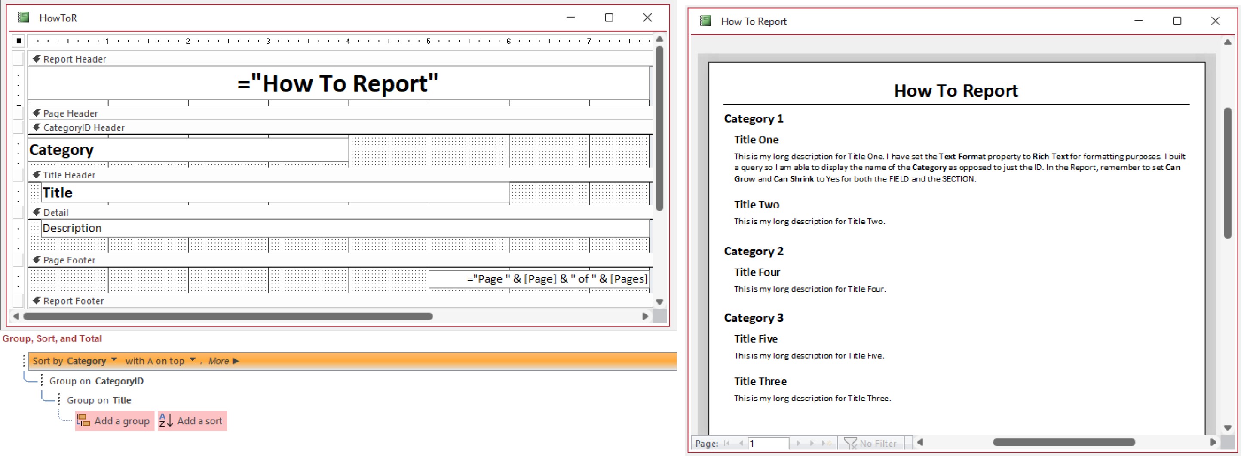Viewport: 1244px width, 456px height.
Task: Open the Sort by Category dropdown
Action: click(113, 361)
